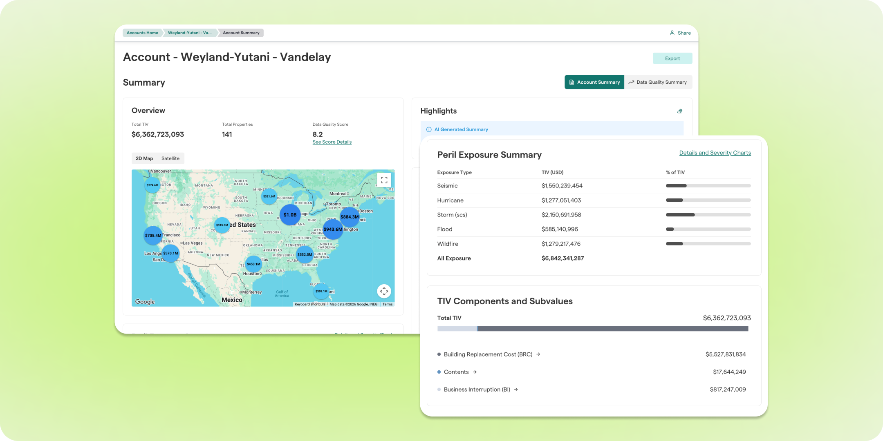This screenshot has width=883, height=441.
Task: Click the Export button
Action: [x=672, y=58]
